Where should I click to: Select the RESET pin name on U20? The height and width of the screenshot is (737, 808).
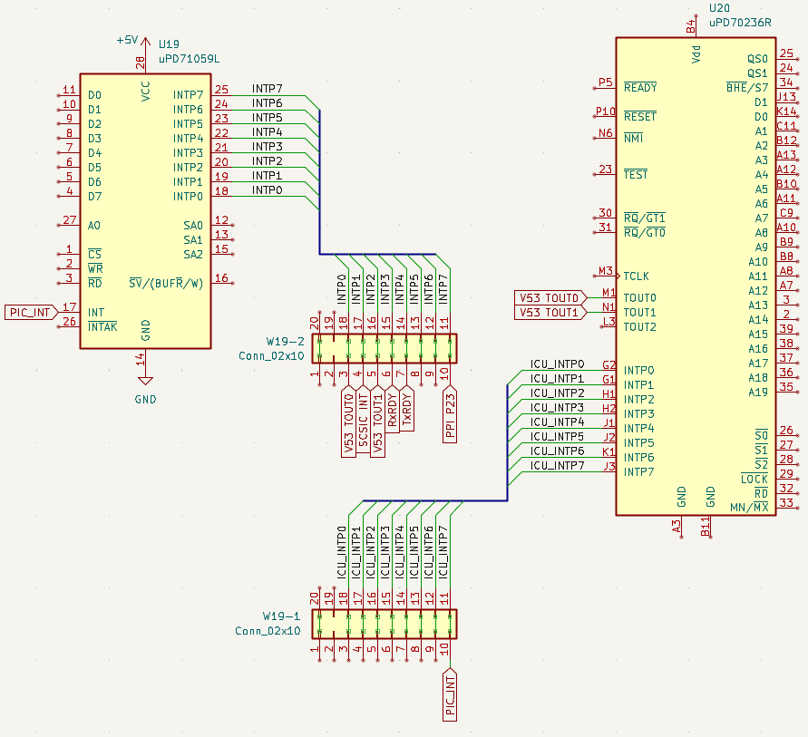(x=639, y=117)
